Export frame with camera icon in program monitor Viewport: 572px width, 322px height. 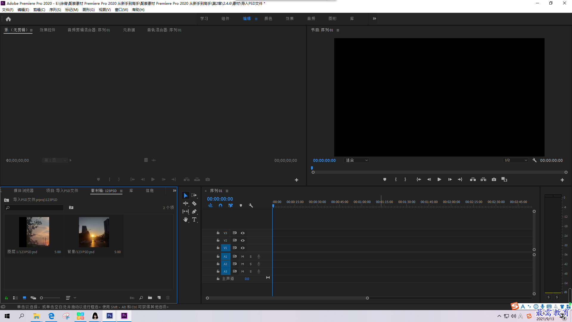(x=494, y=179)
